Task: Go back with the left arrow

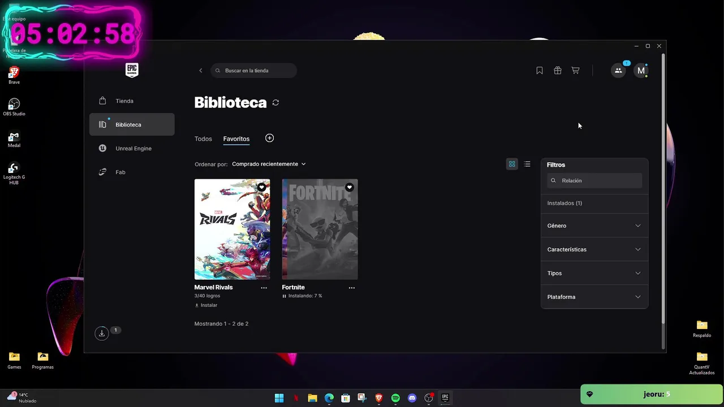Action: coord(200,71)
